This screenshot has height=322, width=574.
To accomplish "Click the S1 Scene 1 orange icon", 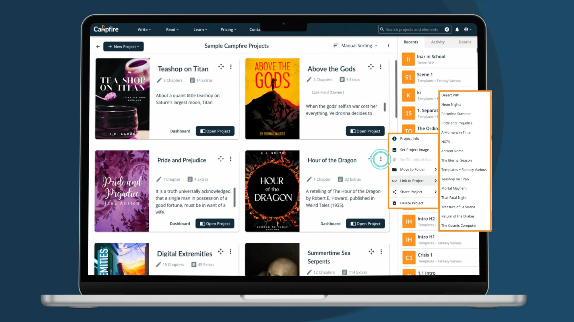I will point(408,77).
